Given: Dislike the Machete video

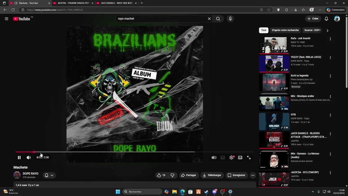Looking at the screenshot, I should (172, 175).
